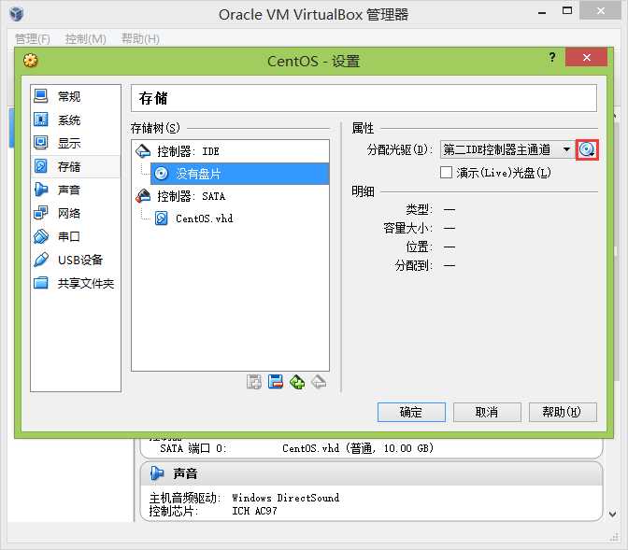Image resolution: width=628 pixels, height=550 pixels.
Task: Select the 存储 sidebar icon
Action: click(41, 165)
